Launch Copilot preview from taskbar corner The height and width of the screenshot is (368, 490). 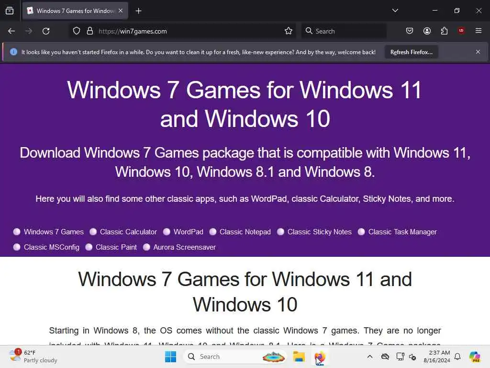475,356
